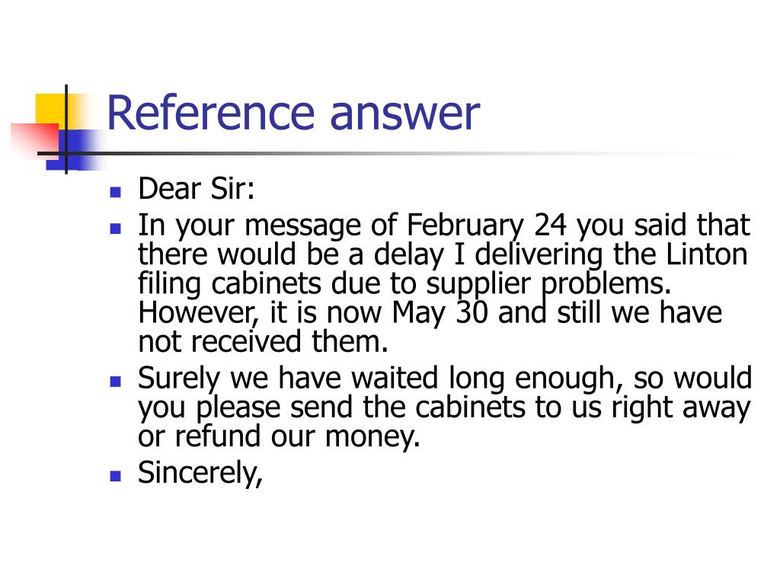
Task: Click the word 'February' in the first paragraph
Action: point(465,225)
